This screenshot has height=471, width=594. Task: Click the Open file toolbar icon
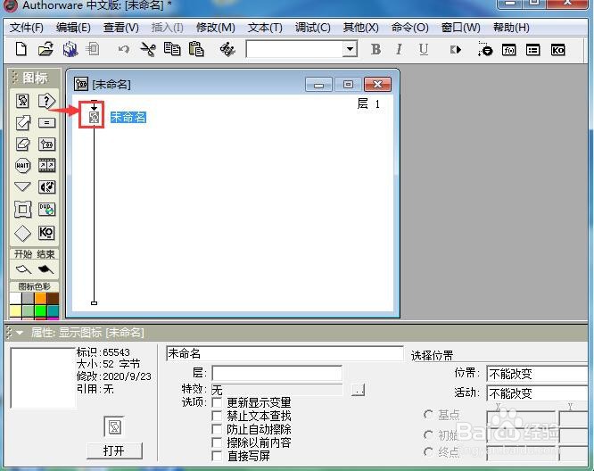[45, 49]
